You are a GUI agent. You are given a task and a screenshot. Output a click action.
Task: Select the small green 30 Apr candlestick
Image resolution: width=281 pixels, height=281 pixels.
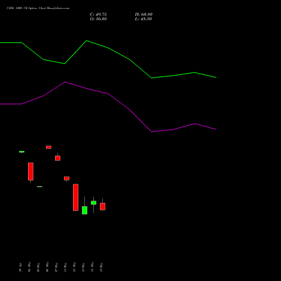22,152
